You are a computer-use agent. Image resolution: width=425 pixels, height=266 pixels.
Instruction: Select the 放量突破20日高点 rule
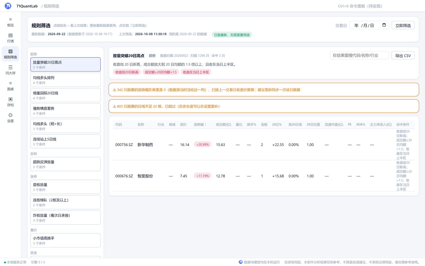(65, 64)
